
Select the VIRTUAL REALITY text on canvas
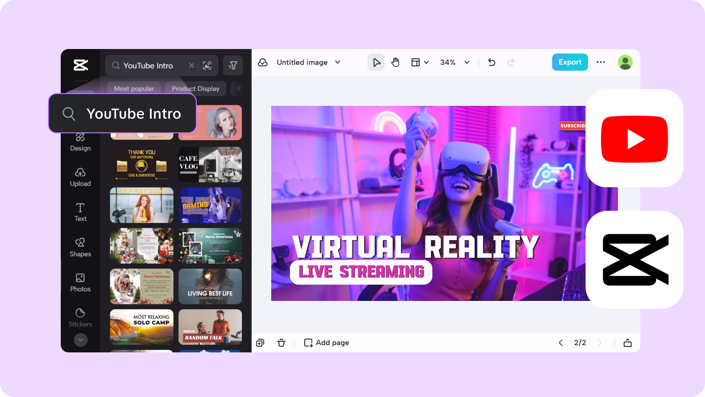coord(416,247)
